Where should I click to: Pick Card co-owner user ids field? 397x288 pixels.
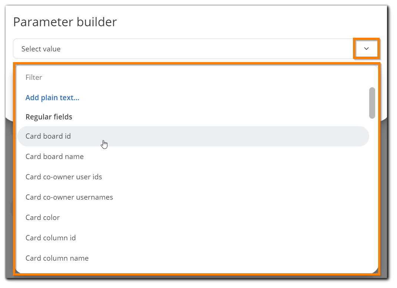[x=64, y=177]
